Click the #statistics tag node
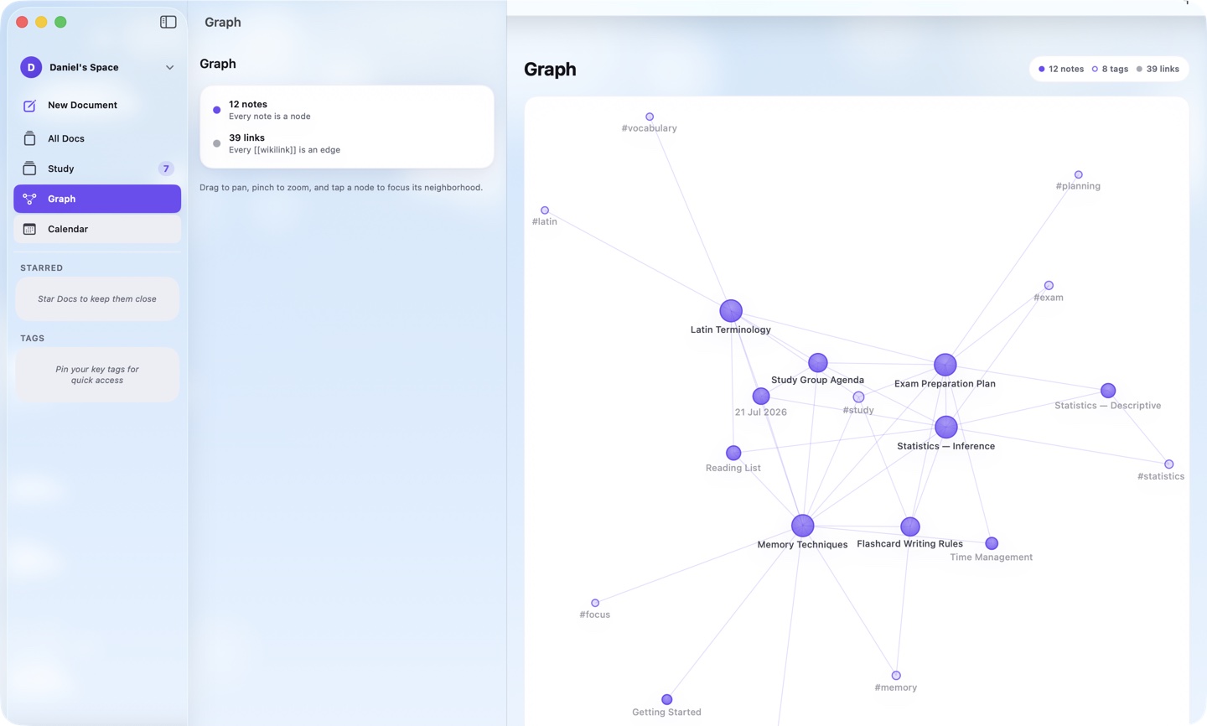The height and width of the screenshot is (726, 1207). (x=1169, y=464)
